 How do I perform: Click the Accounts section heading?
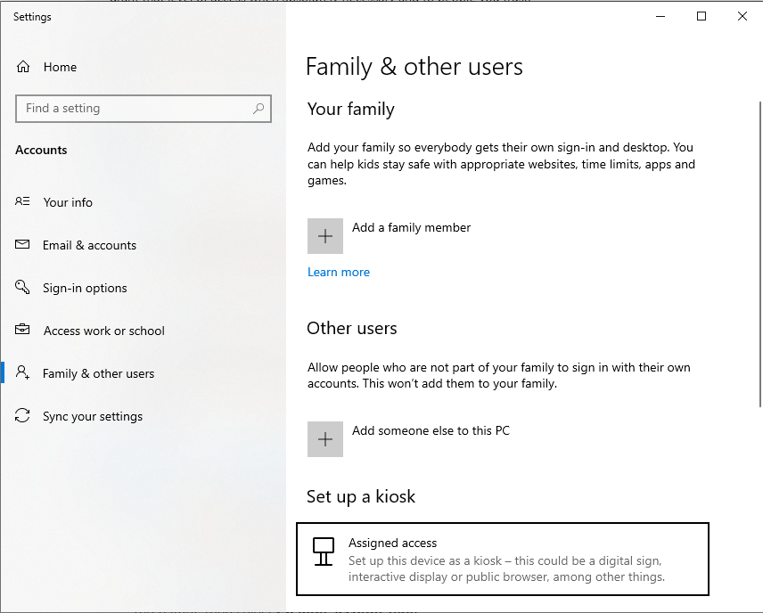point(41,150)
